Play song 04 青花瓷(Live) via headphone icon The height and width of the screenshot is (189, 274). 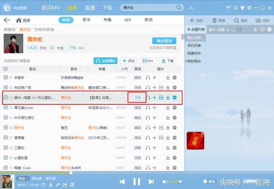[148, 108]
